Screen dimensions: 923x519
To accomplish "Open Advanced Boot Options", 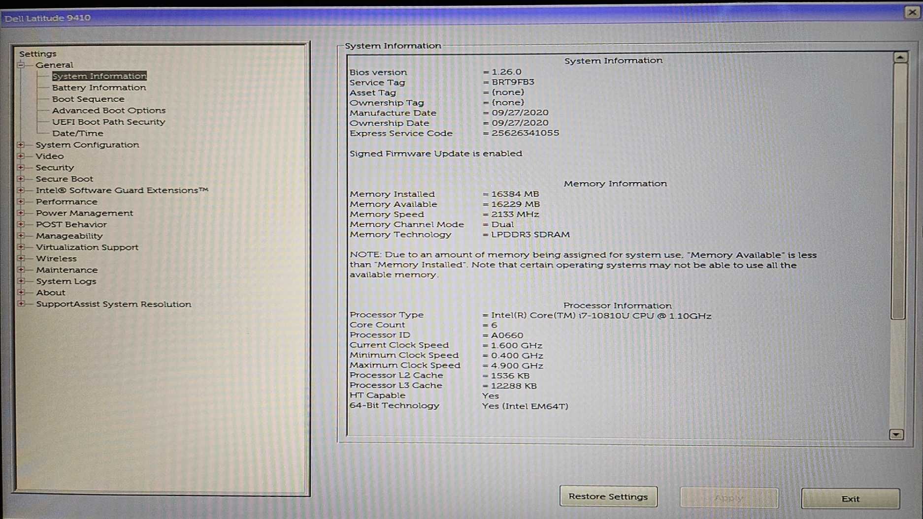I will (109, 110).
